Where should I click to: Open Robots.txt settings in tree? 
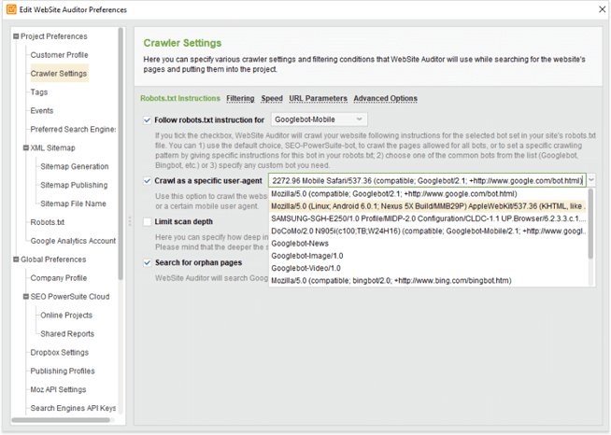pos(48,222)
